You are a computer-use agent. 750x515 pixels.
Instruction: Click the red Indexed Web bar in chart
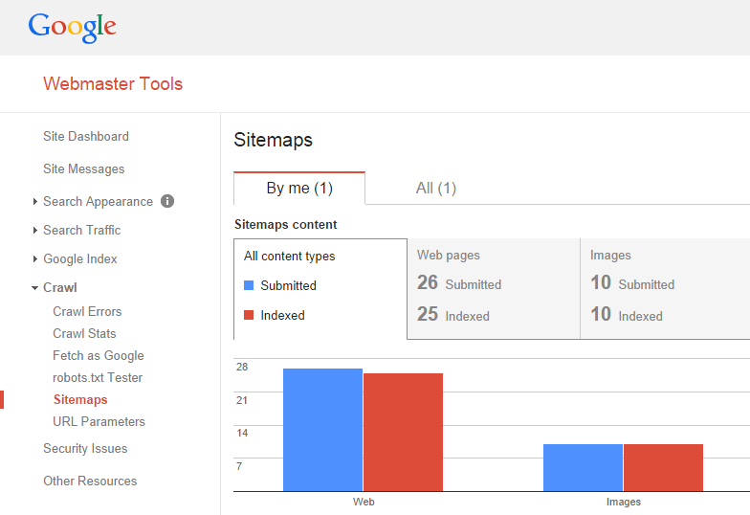403,432
